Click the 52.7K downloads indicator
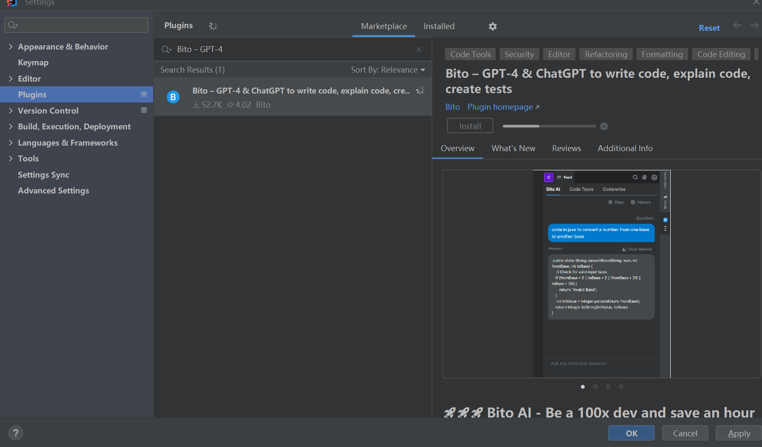 click(207, 105)
